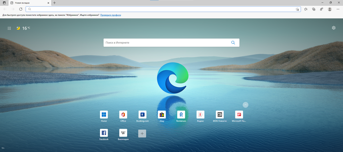The height and width of the screenshot is (152, 343).
Task: Open the Яндекс quick link
Action: tap(200, 117)
